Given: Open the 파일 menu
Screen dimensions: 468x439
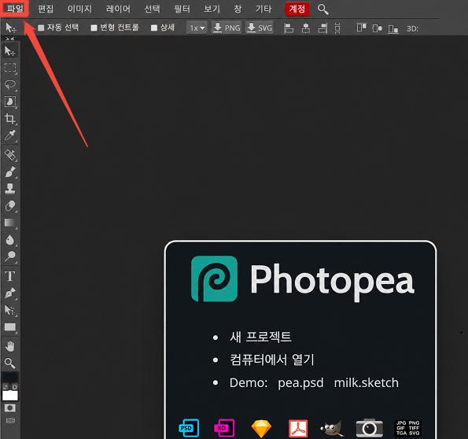Looking at the screenshot, I should coord(15,9).
